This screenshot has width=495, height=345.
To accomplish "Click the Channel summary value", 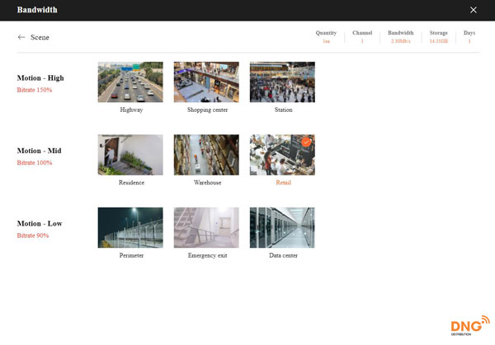I will pyautogui.click(x=362, y=41).
